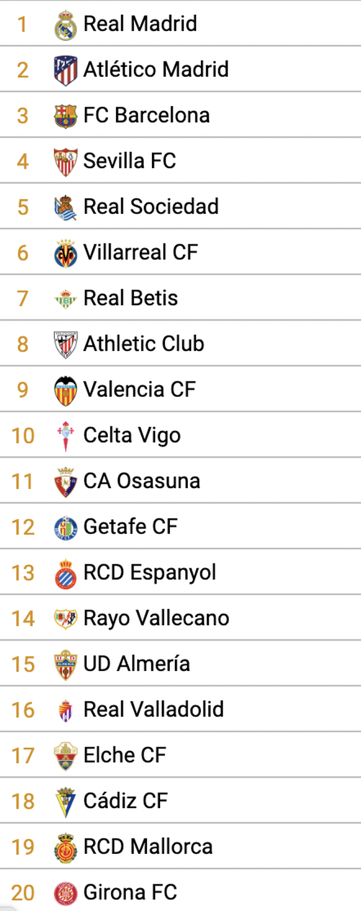
Task: Click the Sevilla FC crest icon
Action: tap(65, 162)
